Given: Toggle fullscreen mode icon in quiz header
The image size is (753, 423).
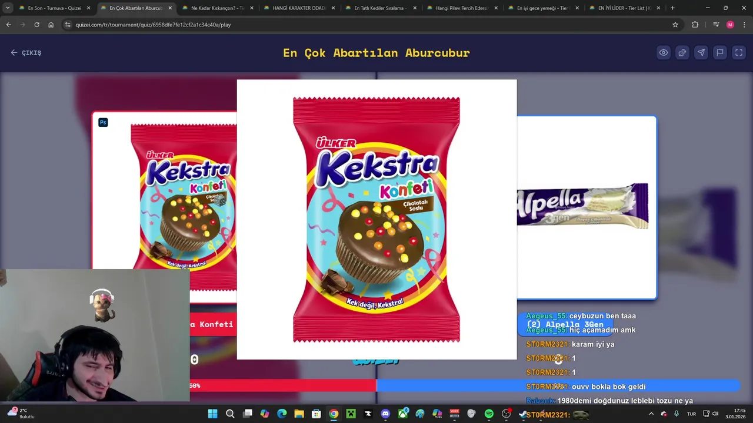Looking at the screenshot, I should 739,52.
